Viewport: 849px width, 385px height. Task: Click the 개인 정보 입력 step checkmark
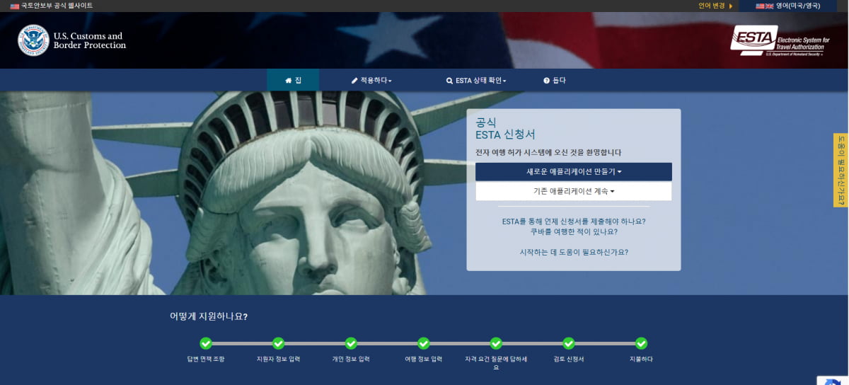coord(351,343)
